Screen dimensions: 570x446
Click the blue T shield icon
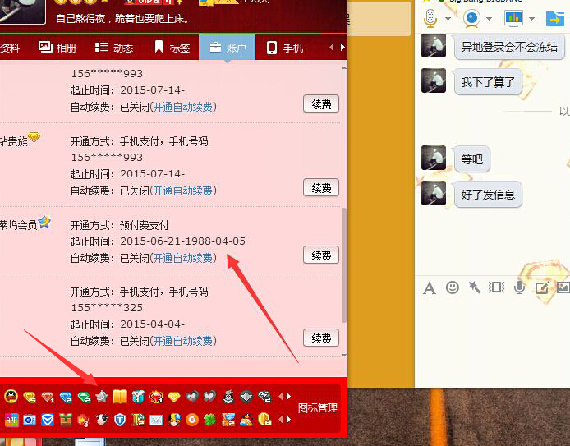120,420
